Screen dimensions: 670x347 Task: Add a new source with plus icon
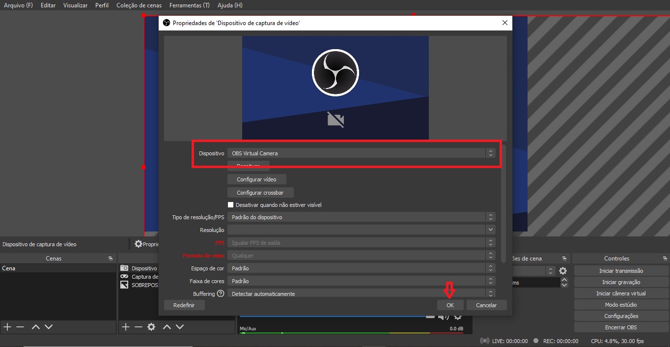click(x=125, y=327)
